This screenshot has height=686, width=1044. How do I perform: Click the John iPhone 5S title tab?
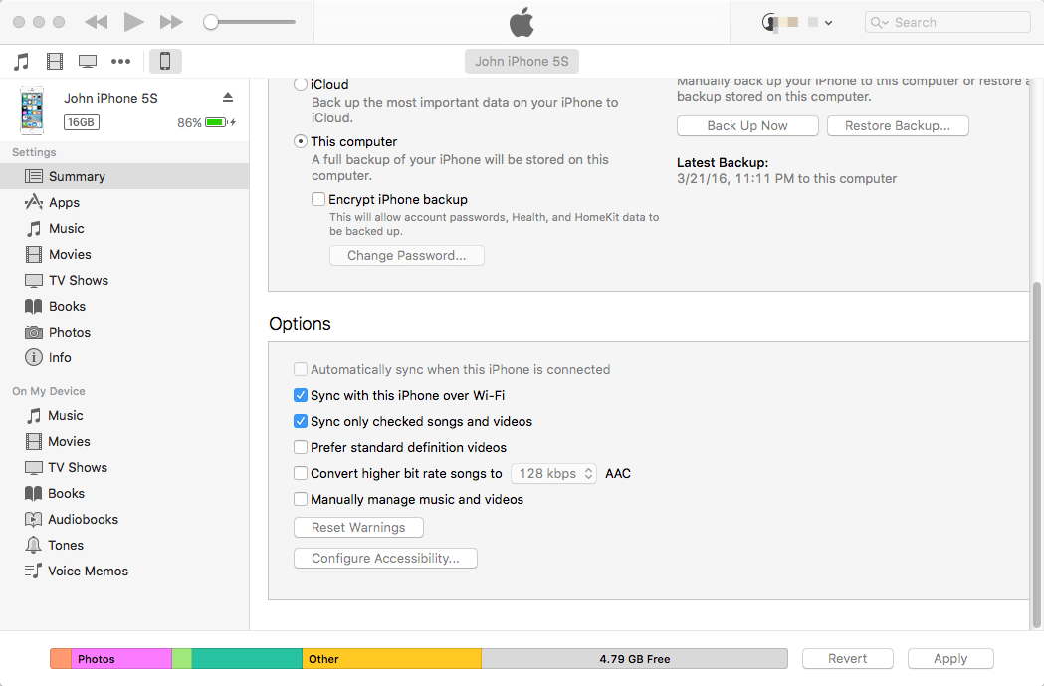coord(522,62)
